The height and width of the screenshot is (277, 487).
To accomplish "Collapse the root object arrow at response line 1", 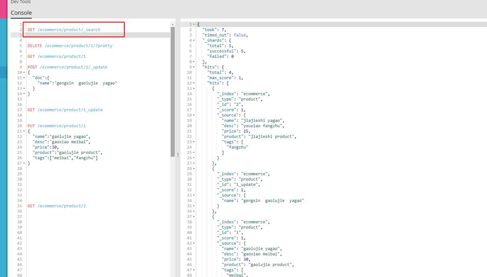I will tap(194, 24).
